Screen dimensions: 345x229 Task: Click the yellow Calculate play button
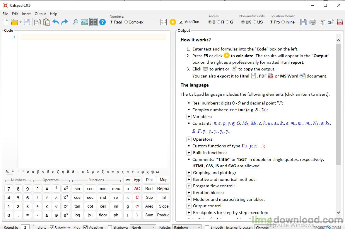[173, 22]
